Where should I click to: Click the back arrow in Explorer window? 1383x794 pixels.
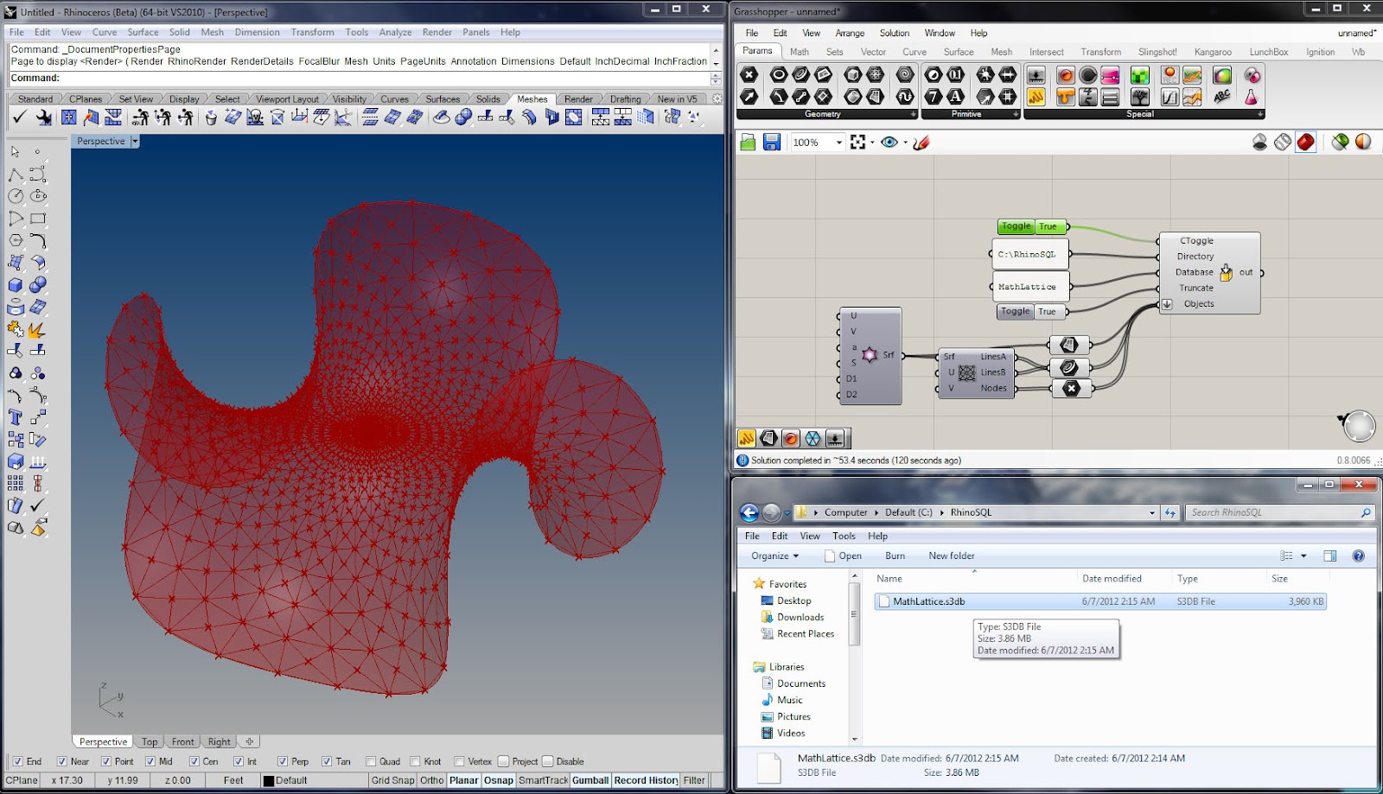pyautogui.click(x=749, y=512)
